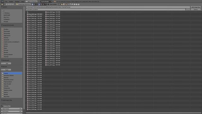Sort files by extension icon

pos(41,4)
